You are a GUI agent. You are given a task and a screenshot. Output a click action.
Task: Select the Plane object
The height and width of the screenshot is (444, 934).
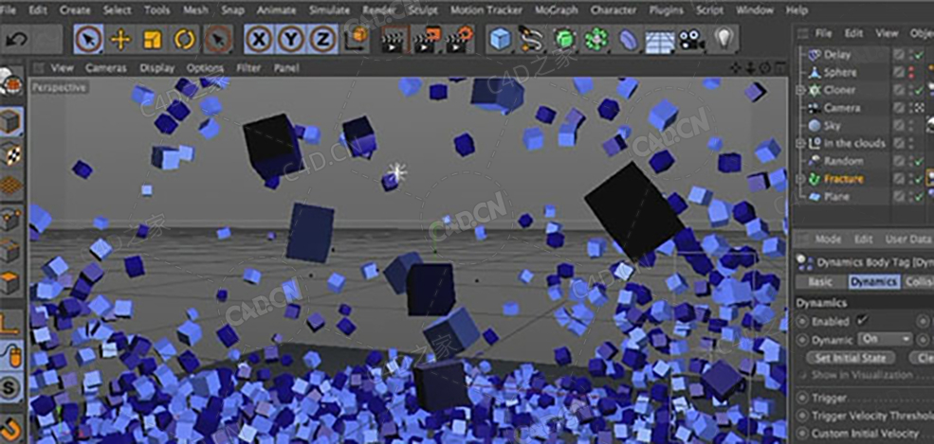(x=836, y=197)
